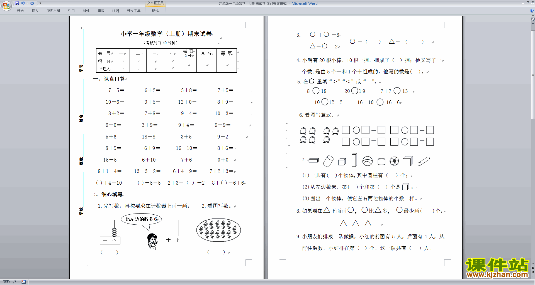Open the 开始 ribbon tab
This screenshot has width=535, height=285.
point(20,11)
